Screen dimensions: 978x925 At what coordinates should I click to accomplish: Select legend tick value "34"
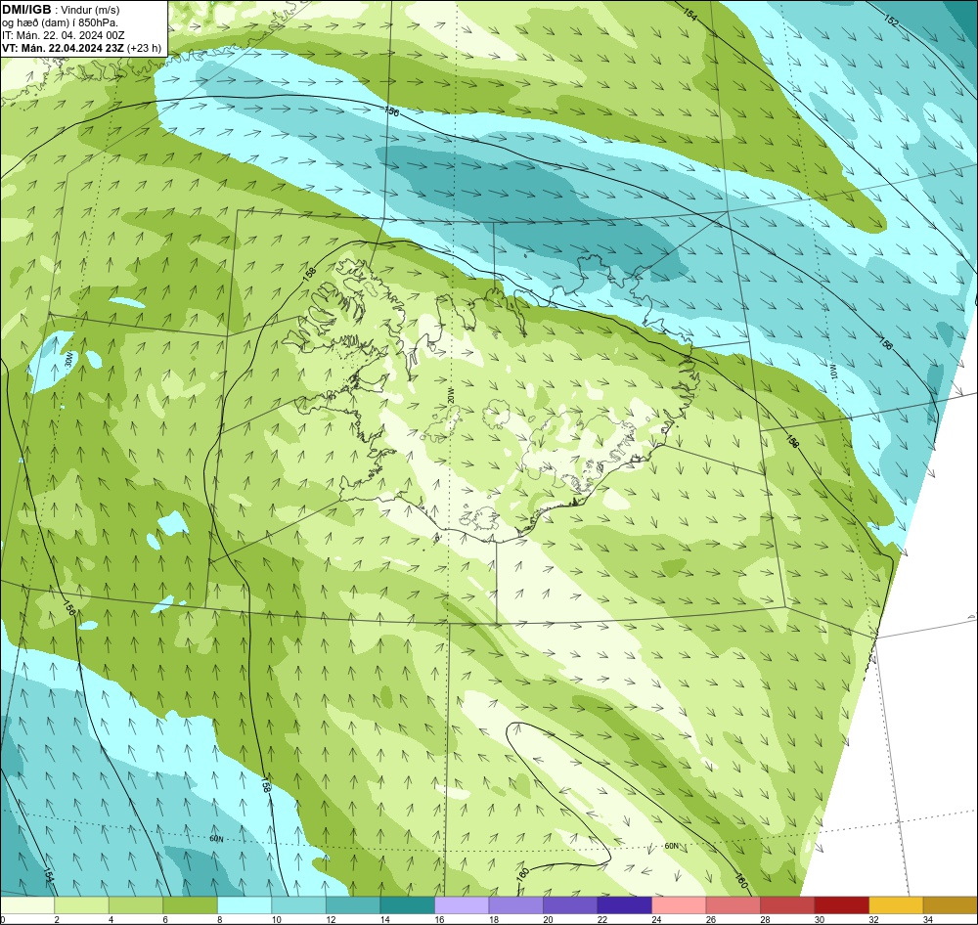pyautogui.click(x=928, y=919)
